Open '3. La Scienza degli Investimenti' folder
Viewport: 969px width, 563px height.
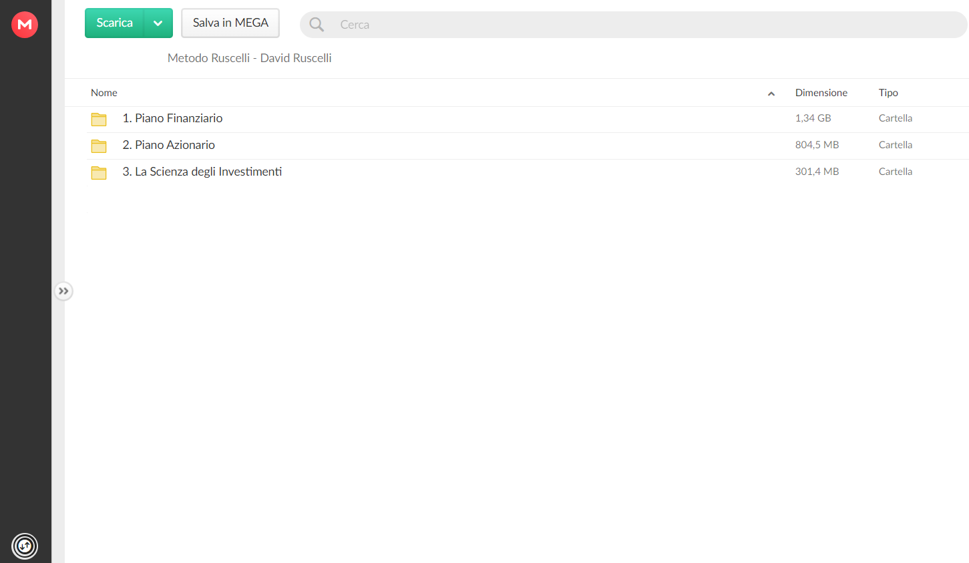(x=202, y=172)
